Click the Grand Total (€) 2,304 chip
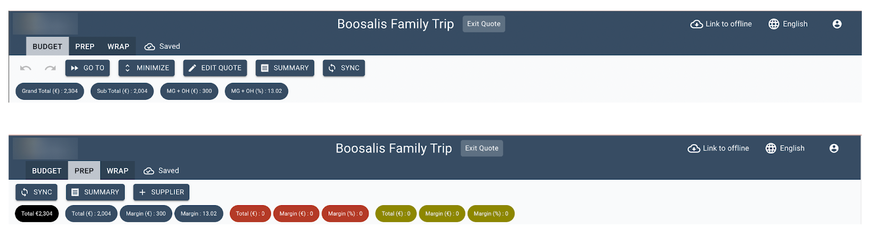Screen dimensions: 873x245 point(50,91)
